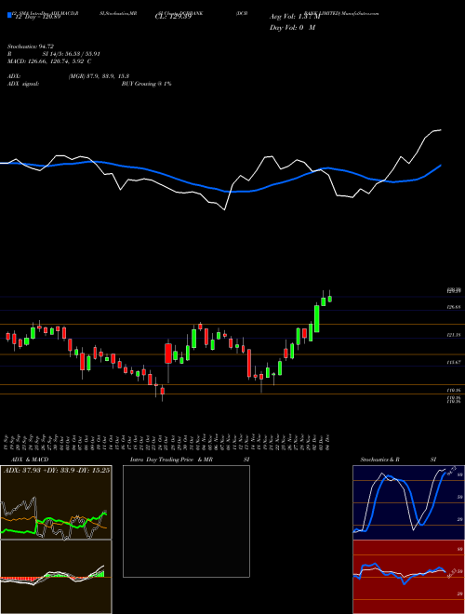Select the 'Avg Vol: 1.37 M' text

(295, 17)
